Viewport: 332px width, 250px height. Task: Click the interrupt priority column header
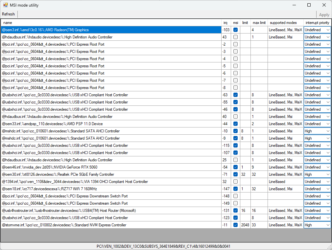click(x=317, y=23)
